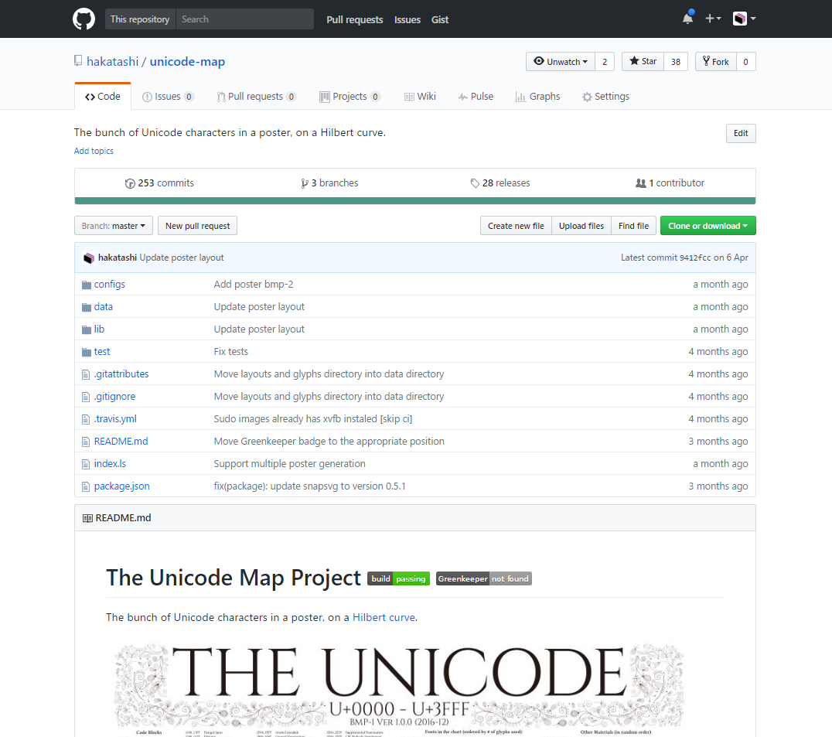Screen dimensions: 832x737
Task: Open the Unwatch dropdown
Action: [x=561, y=62]
